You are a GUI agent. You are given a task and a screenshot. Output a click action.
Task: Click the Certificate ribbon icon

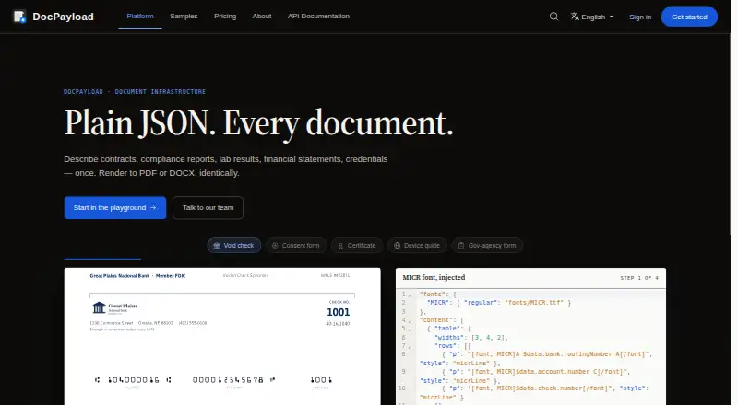click(340, 245)
